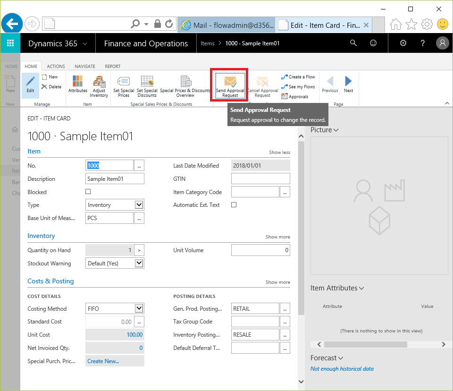Open the Type dropdown
Viewport: 453px width, 391px height.
point(139,205)
